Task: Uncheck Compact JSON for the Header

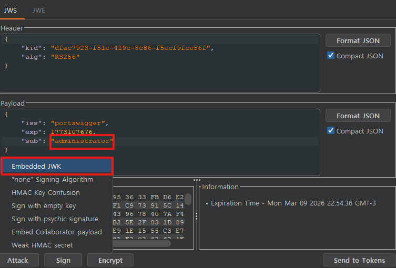Action: [x=331, y=56]
